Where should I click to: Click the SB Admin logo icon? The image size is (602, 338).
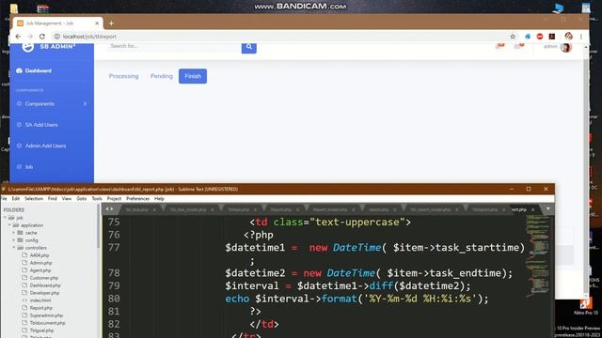point(27,47)
